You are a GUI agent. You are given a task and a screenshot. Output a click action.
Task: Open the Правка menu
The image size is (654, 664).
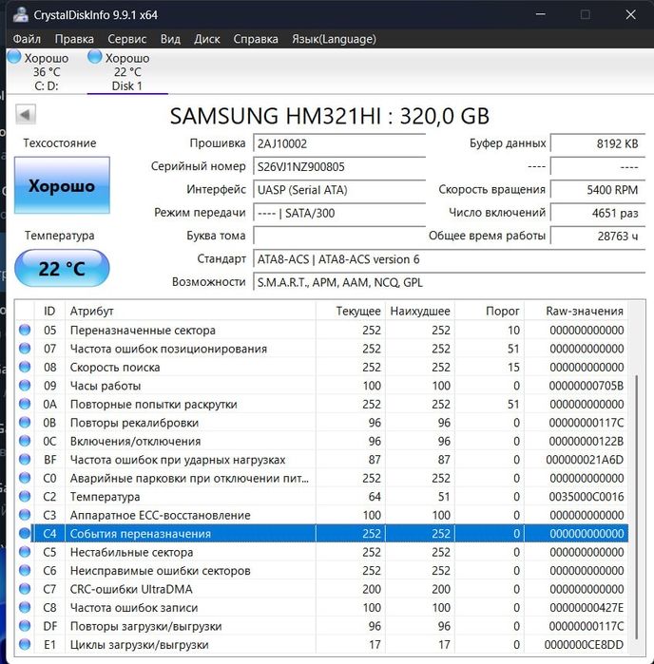point(74,39)
